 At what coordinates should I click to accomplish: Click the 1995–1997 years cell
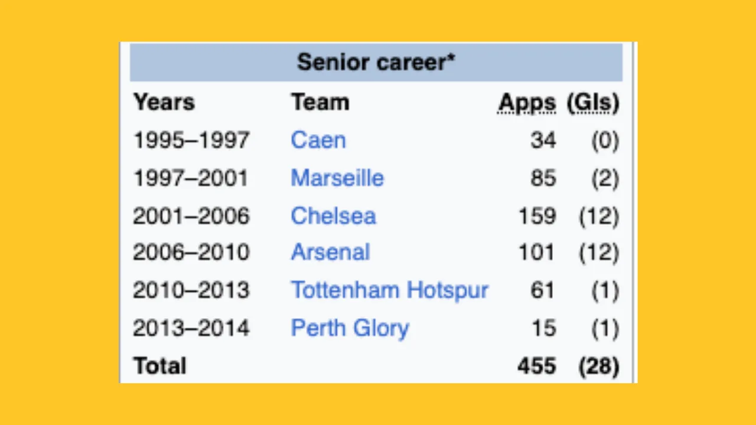pyautogui.click(x=191, y=140)
